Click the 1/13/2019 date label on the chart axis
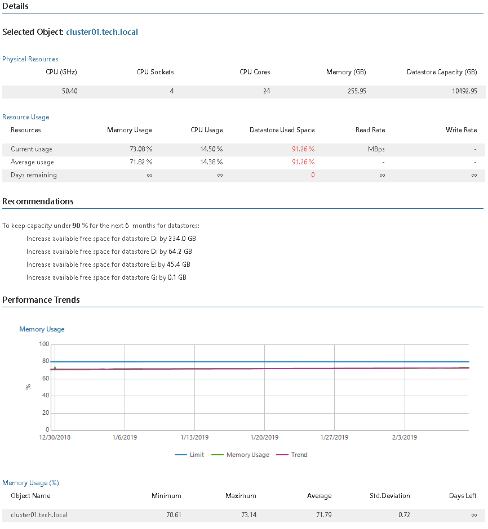This screenshot has height=529, width=488. click(x=194, y=438)
